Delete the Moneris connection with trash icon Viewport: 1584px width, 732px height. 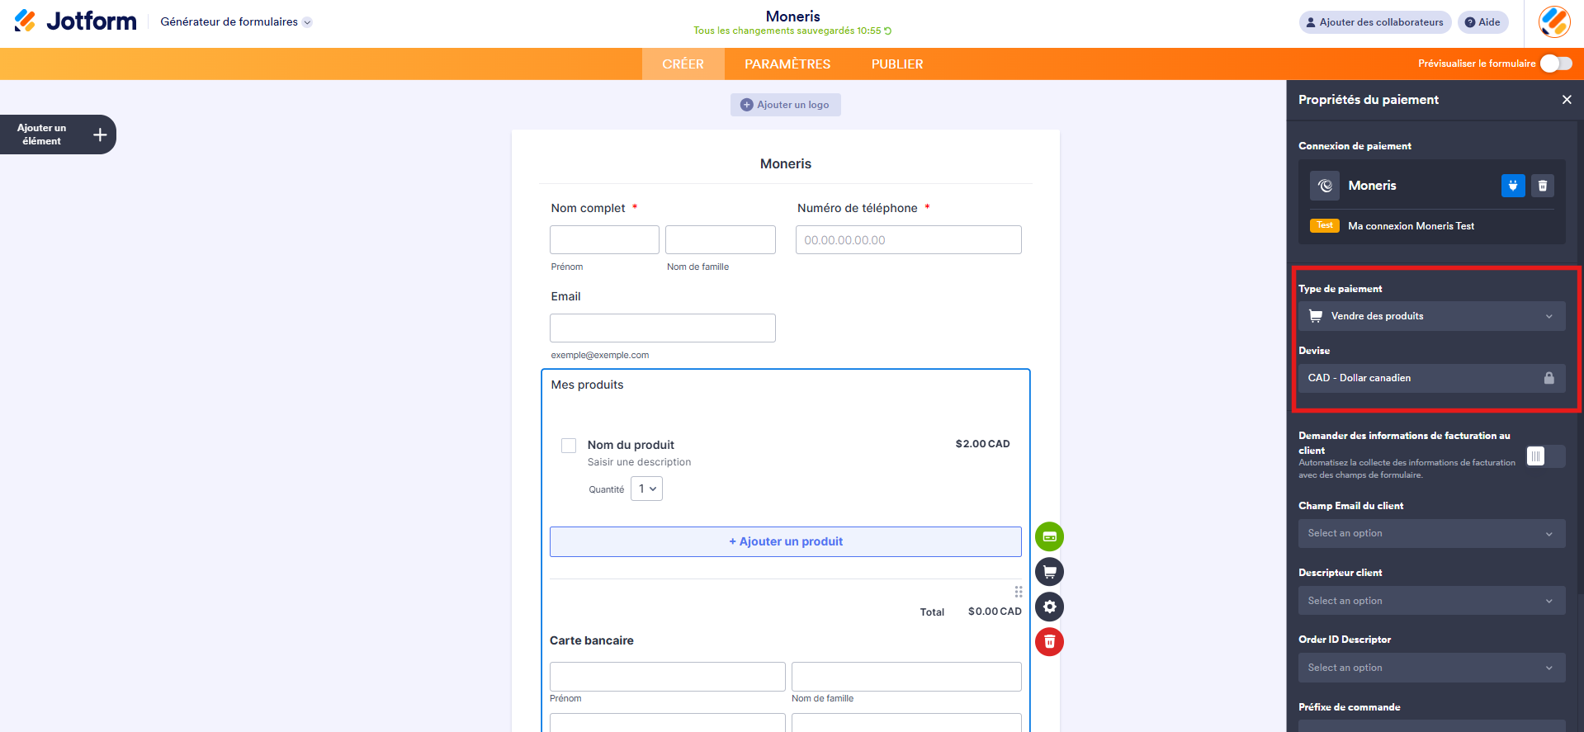(1543, 186)
